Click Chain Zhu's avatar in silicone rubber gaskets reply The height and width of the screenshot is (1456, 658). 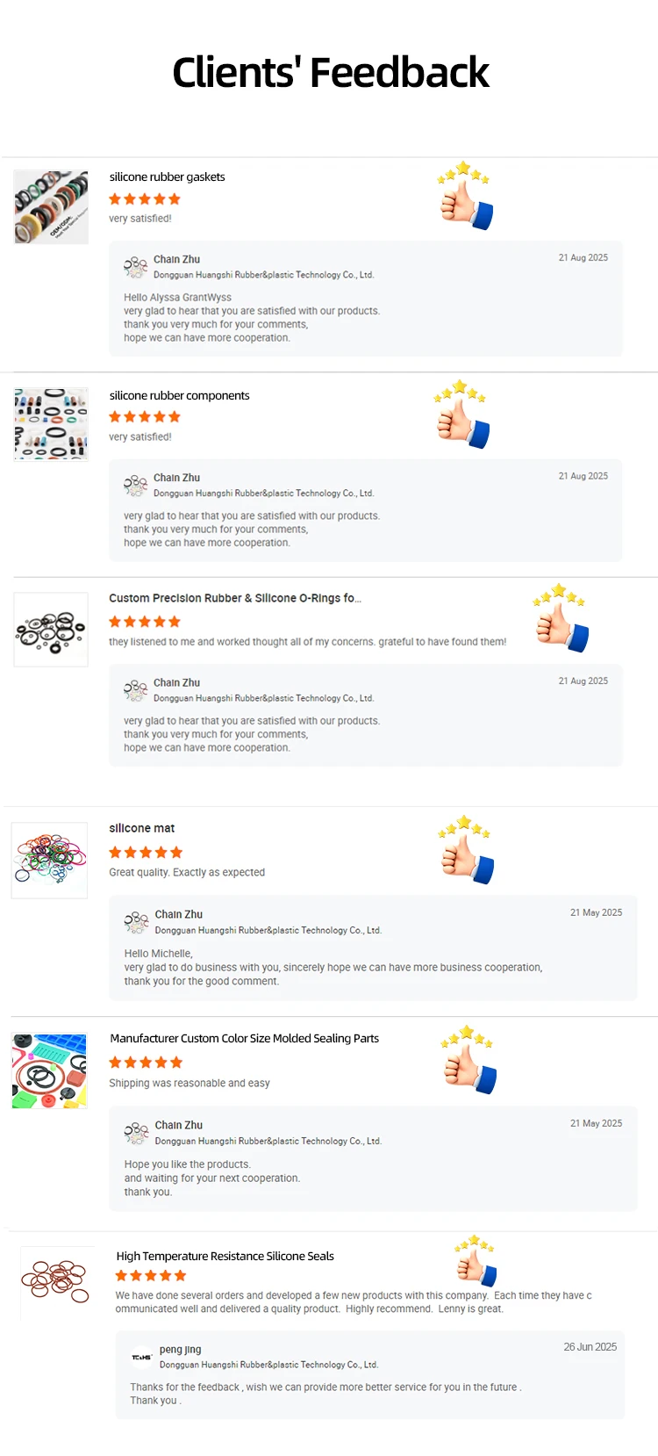click(136, 267)
